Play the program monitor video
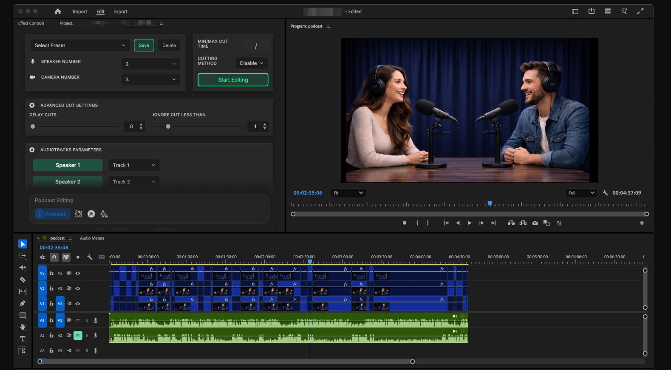Image resolution: width=671 pixels, height=370 pixels. (x=470, y=223)
